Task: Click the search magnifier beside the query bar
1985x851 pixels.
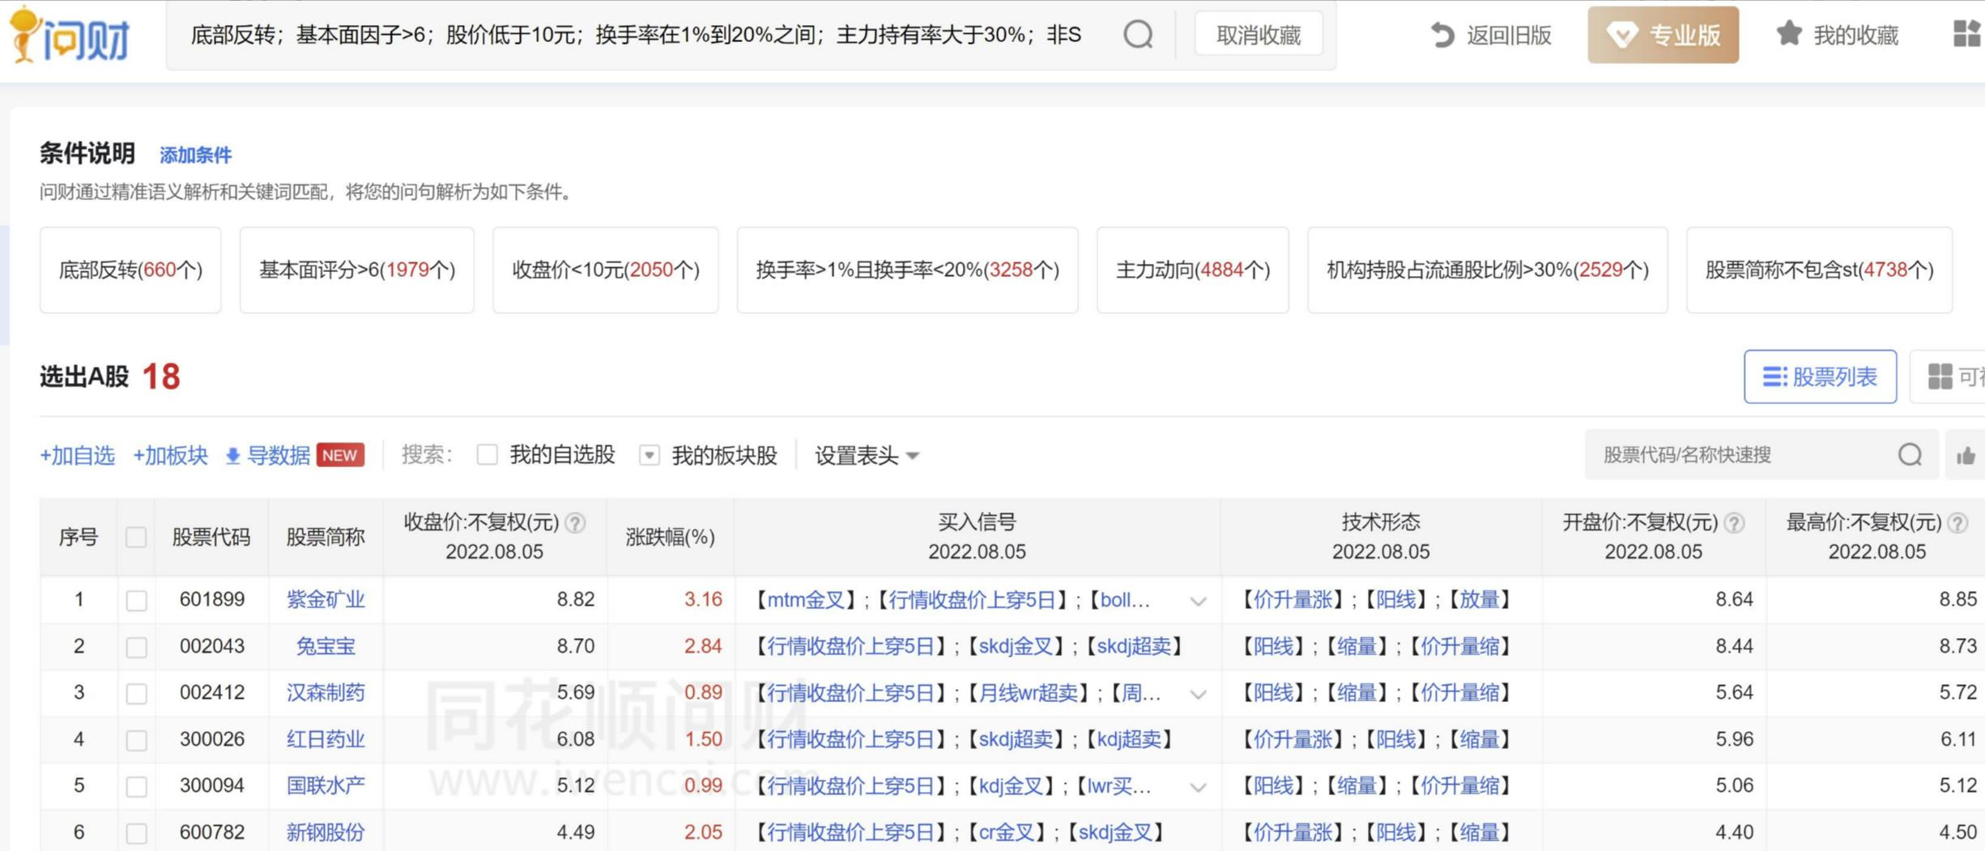Action: (1137, 34)
